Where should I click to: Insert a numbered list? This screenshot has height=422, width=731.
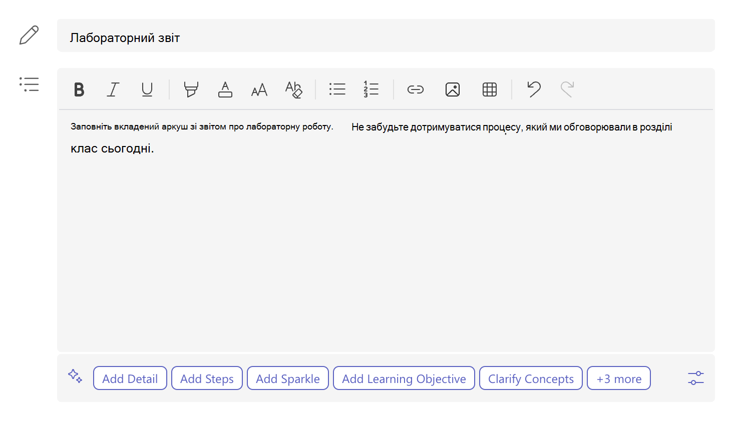coord(371,89)
